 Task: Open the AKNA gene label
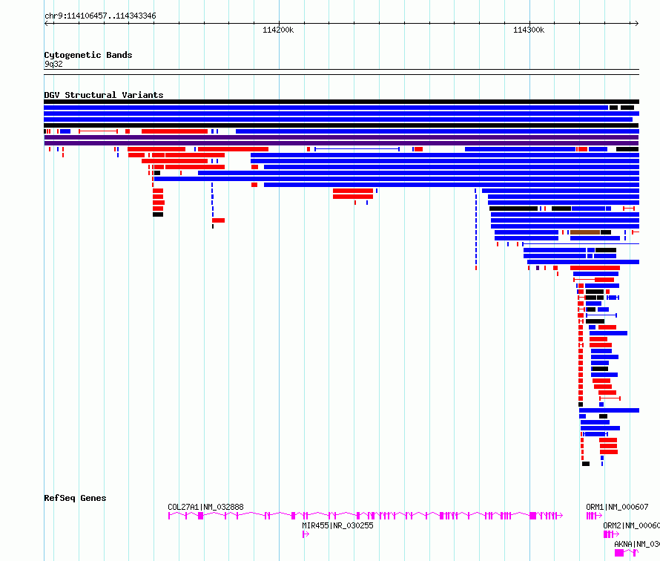pos(637,544)
